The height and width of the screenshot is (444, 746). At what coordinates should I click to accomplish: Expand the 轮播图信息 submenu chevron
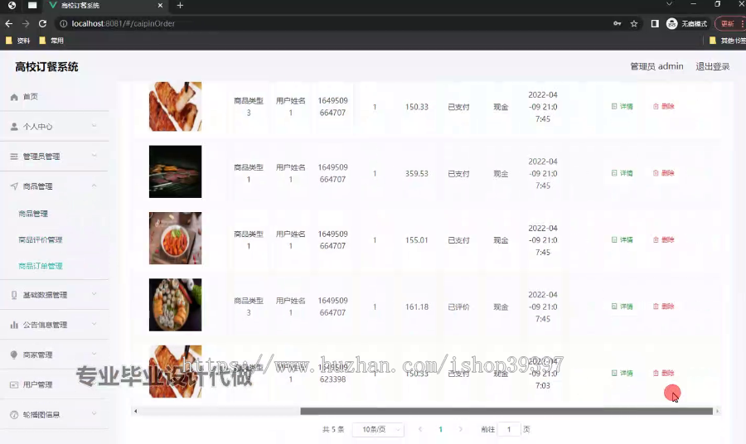click(94, 413)
